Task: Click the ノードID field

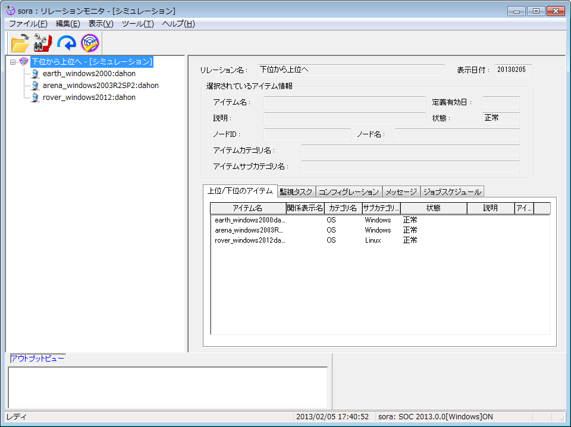Action: 307,134
